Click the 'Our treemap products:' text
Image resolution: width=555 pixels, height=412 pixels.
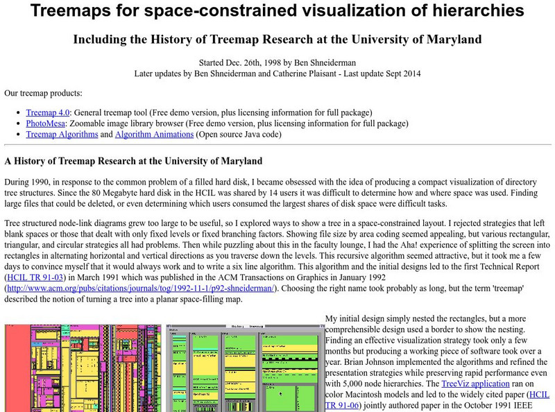(43, 93)
